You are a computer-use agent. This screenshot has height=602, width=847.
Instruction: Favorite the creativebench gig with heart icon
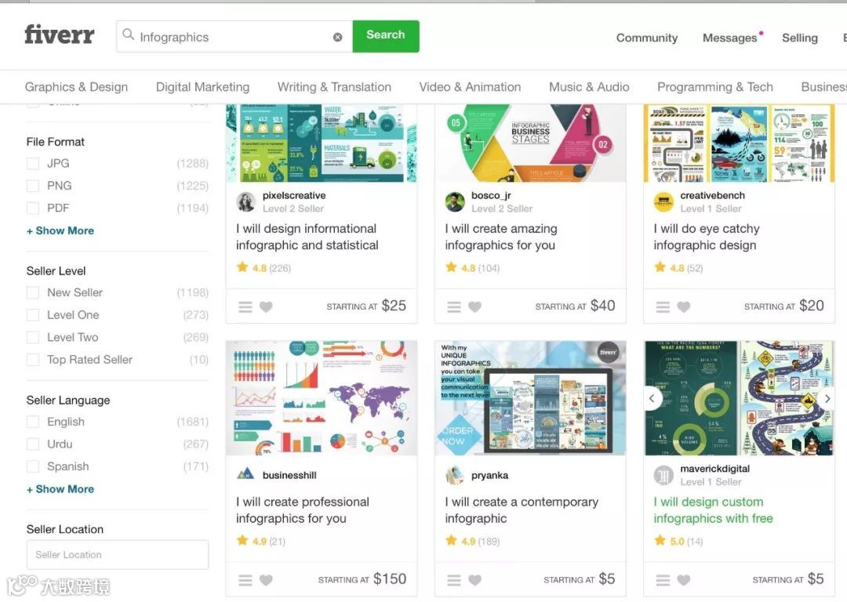click(x=683, y=306)
